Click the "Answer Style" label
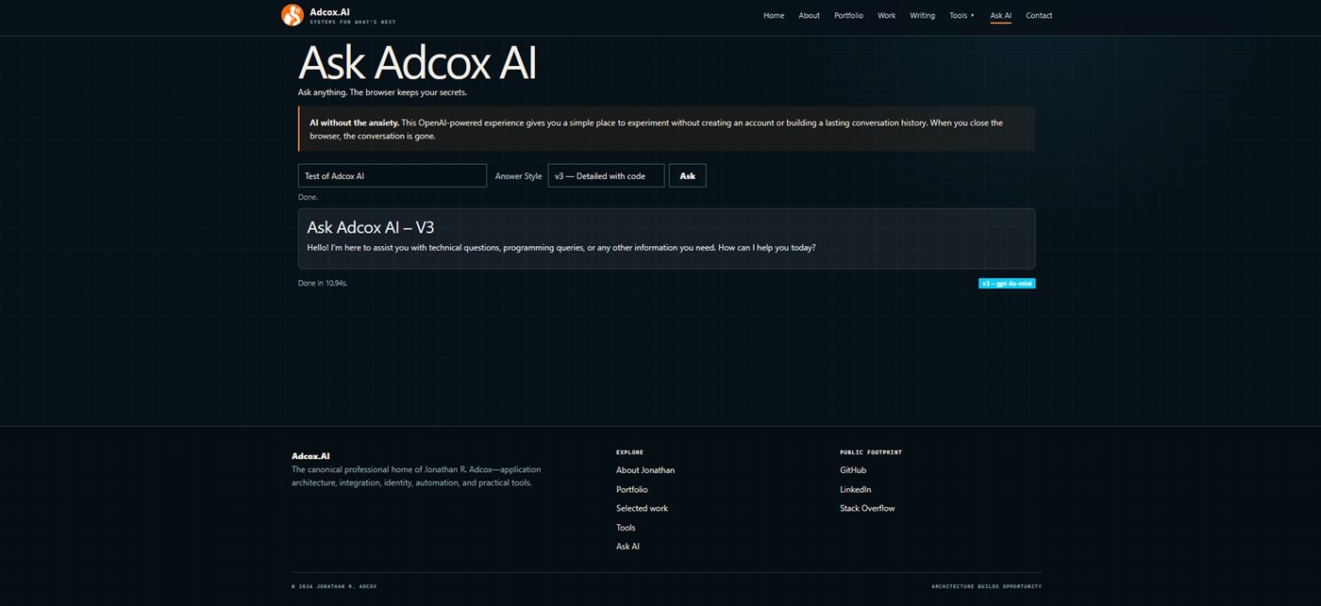The width and height of the screenshot is (1321, 606). [519, 176]
